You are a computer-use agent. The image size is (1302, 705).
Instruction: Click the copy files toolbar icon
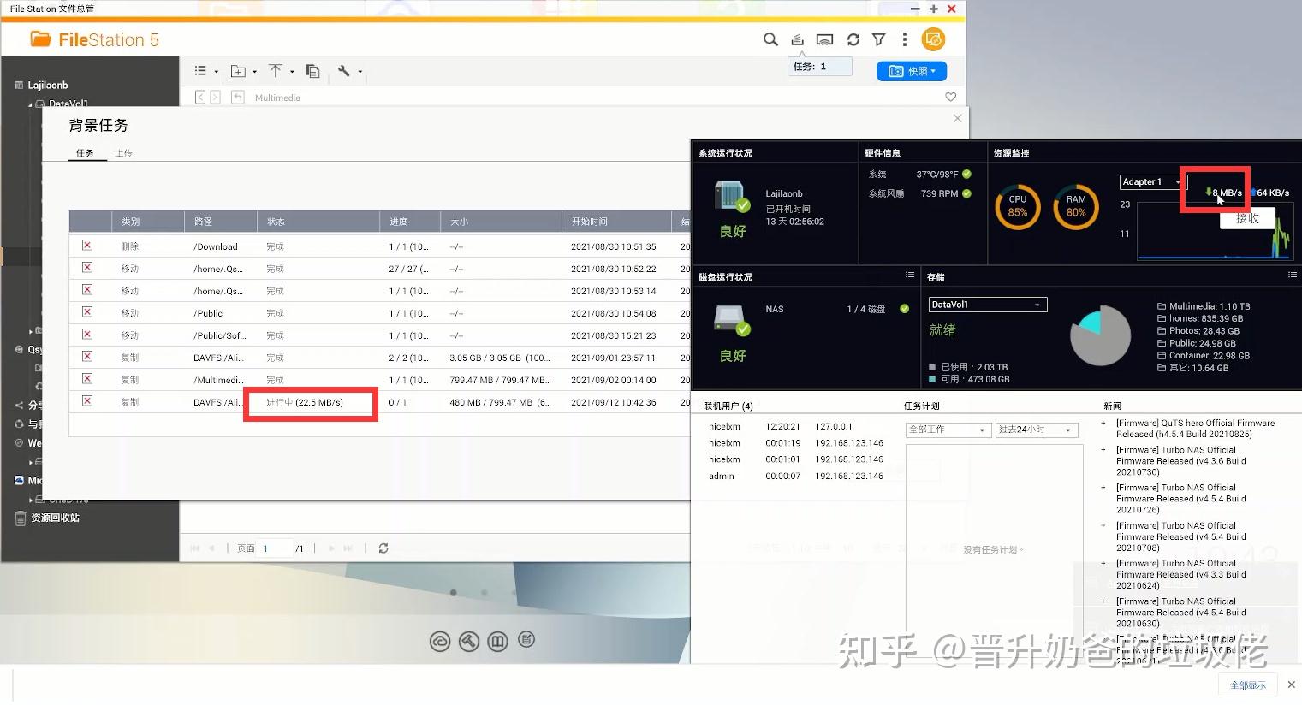pos(312,71)
